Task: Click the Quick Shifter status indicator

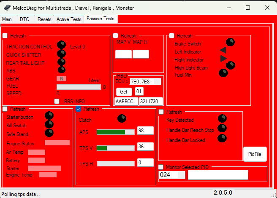Action: pyautogui.click(x=61, y=54)
